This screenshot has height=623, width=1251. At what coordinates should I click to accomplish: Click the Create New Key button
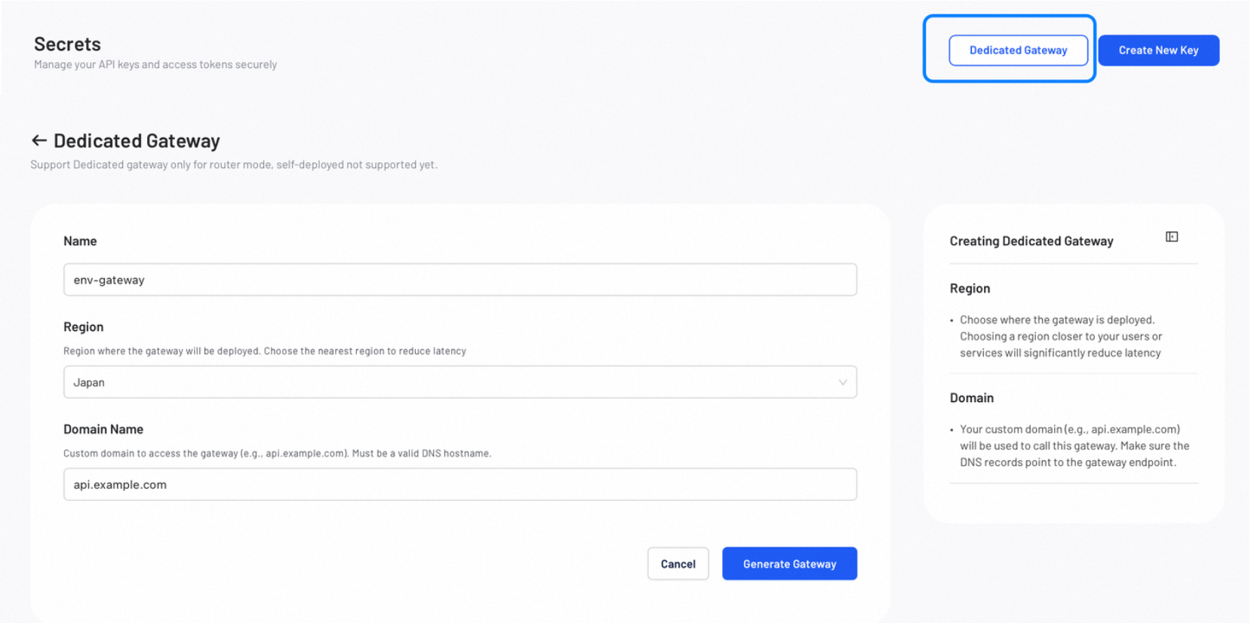[1158, 51]
